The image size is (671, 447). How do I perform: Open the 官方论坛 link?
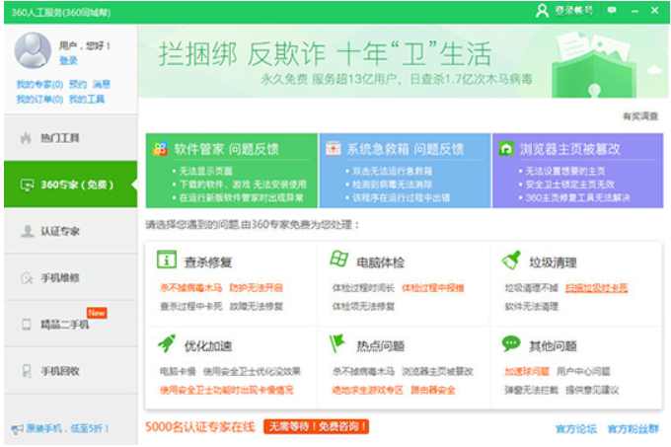coord(576,429)
